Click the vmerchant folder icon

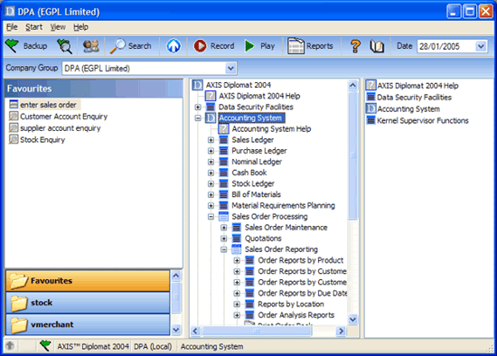click(19, 325)
